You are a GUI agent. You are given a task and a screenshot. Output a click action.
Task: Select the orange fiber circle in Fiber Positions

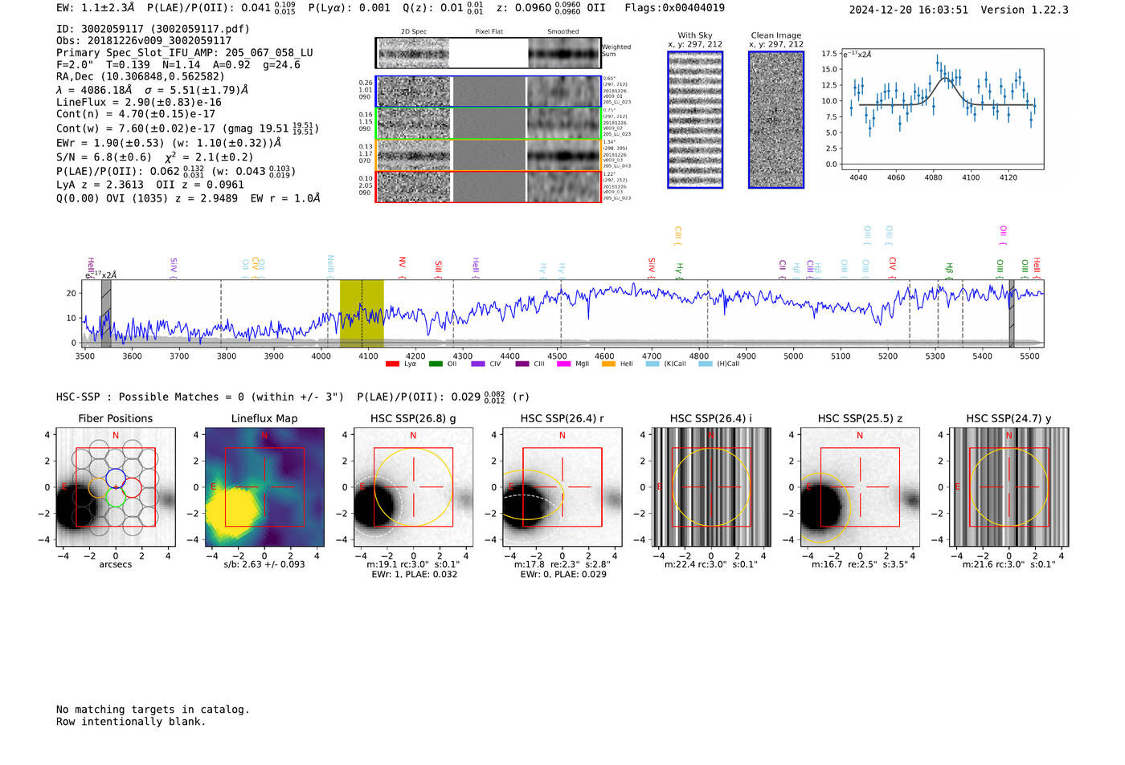(98, 487)
